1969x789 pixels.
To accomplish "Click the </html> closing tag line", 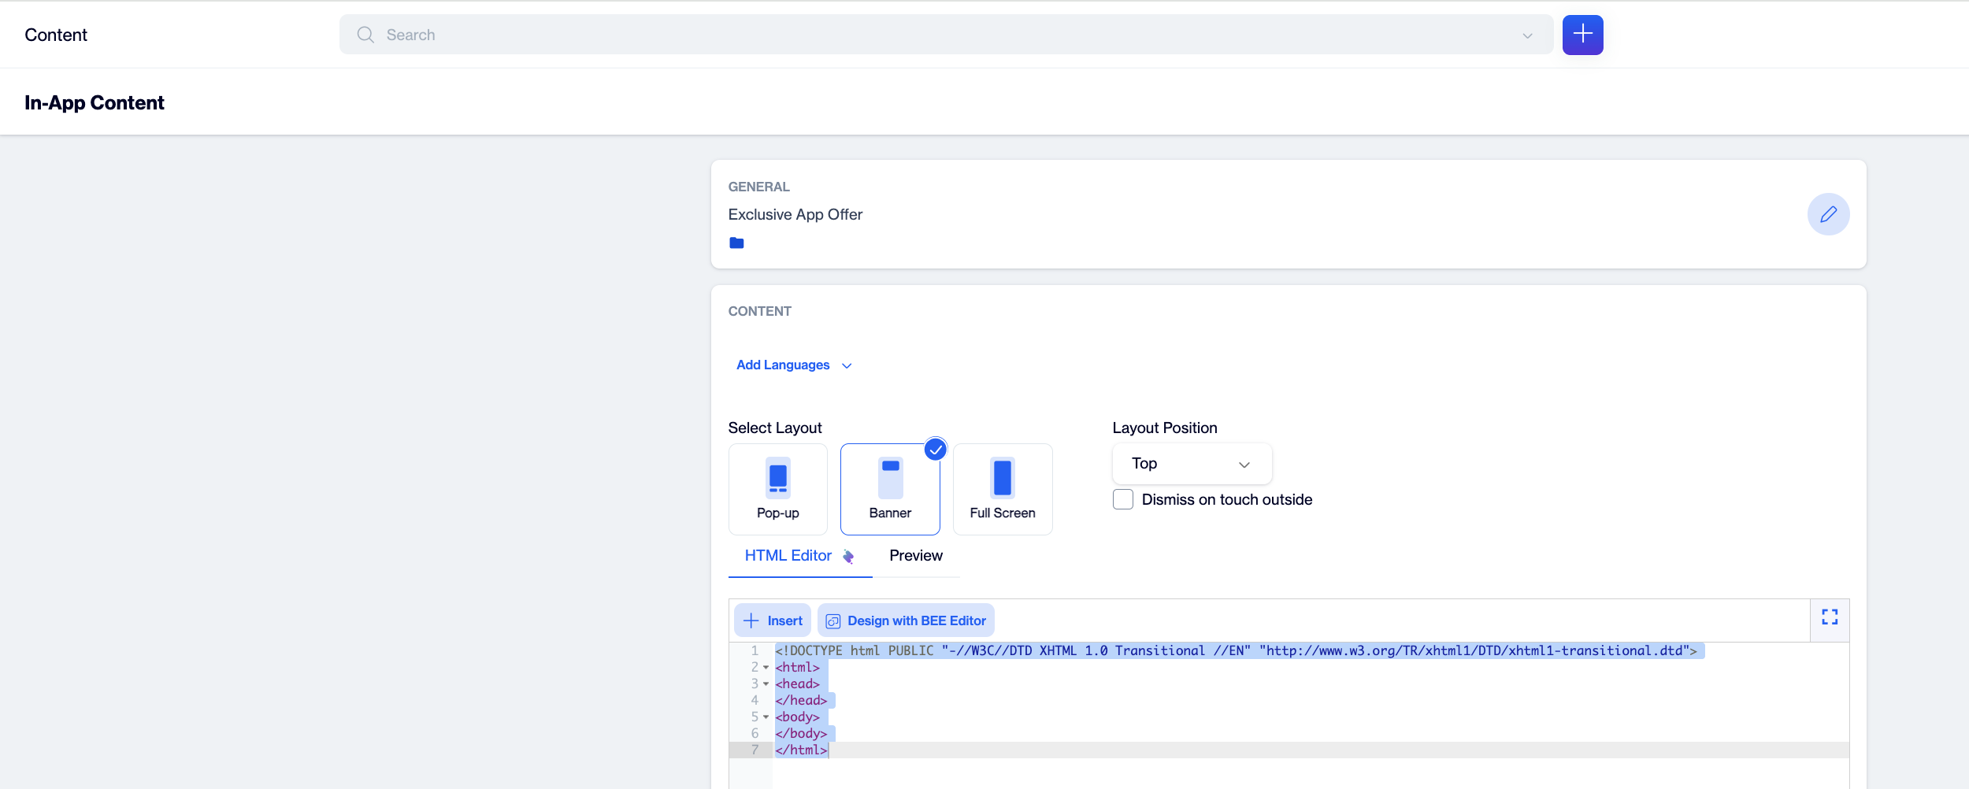I will pos(801,750).
